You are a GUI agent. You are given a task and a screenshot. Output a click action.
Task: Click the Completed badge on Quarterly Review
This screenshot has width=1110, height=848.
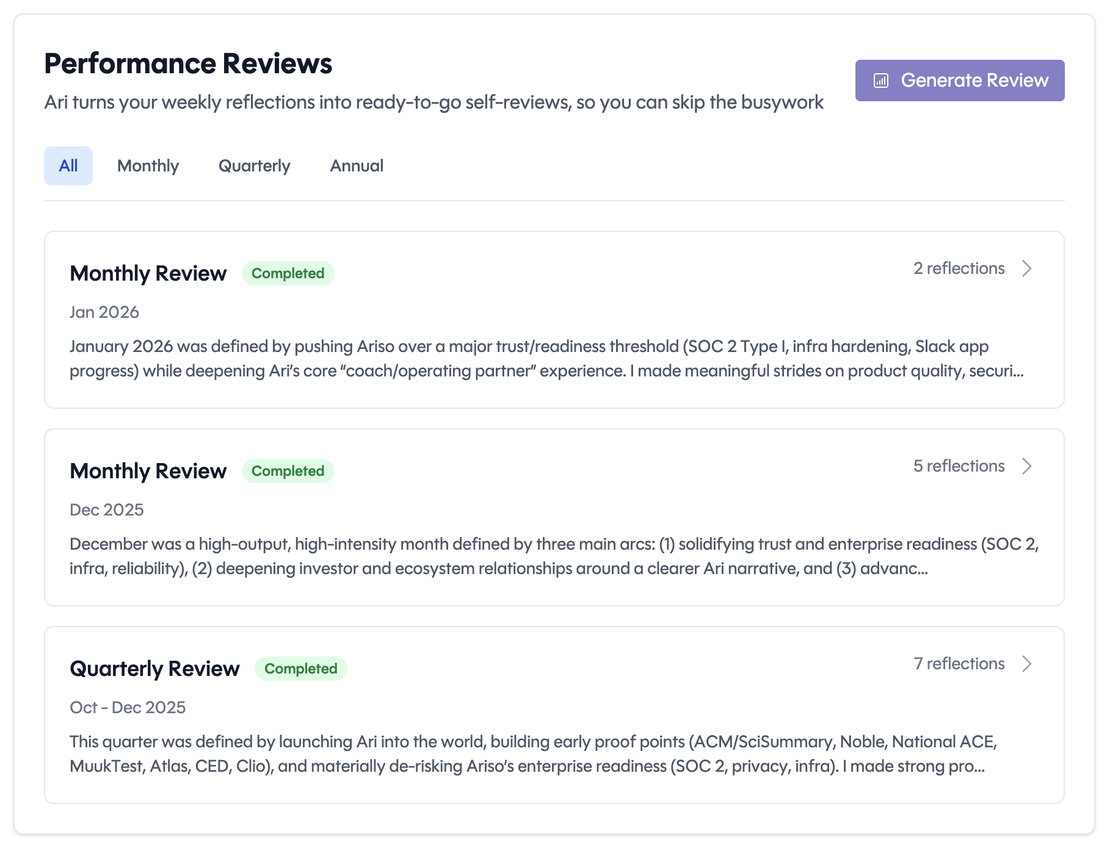point(300,669)
